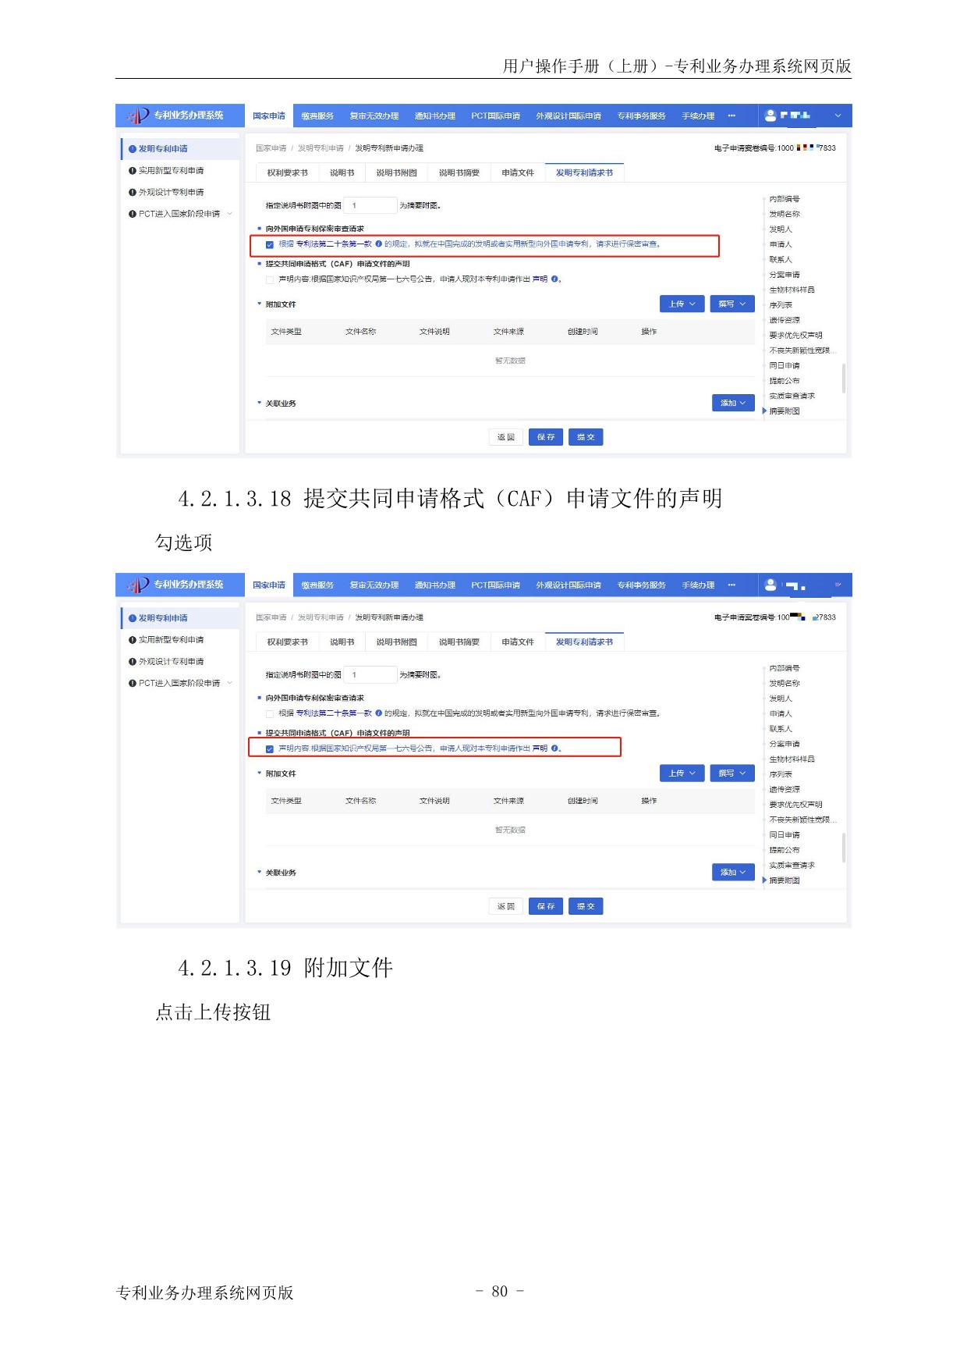
Task: Click the 实用新型专利申请 sidebar icon in upper screenshot
Action: pyautogui.click(x=133, y=171)
